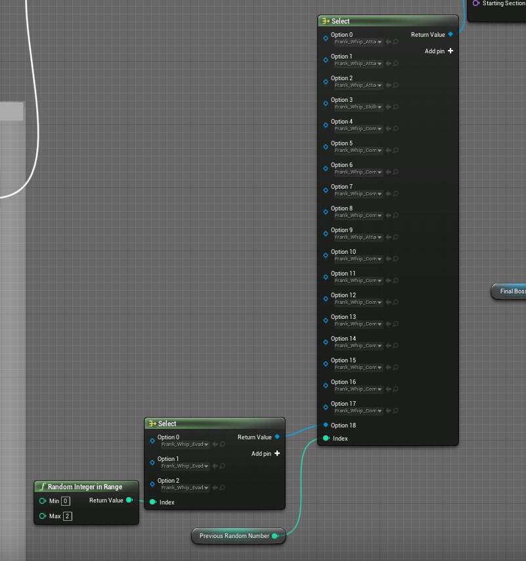Viewport: 526px width, 561px height.
Task: Open the Option 2 asset dropdown in large Select
Action: 358,85
